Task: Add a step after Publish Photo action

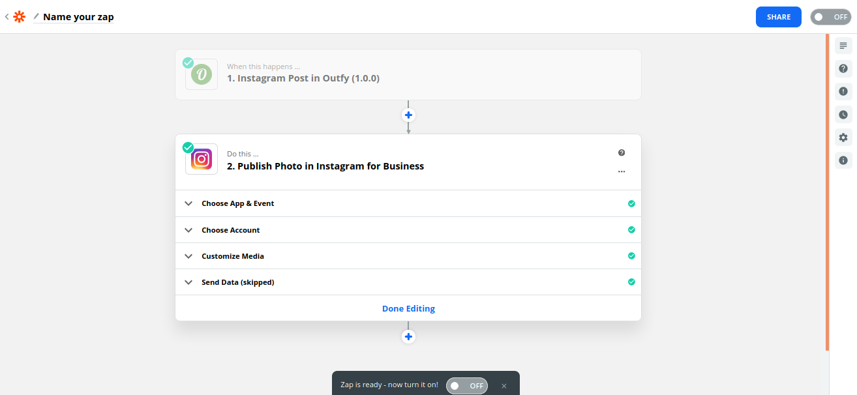Action: click(408, 337)
